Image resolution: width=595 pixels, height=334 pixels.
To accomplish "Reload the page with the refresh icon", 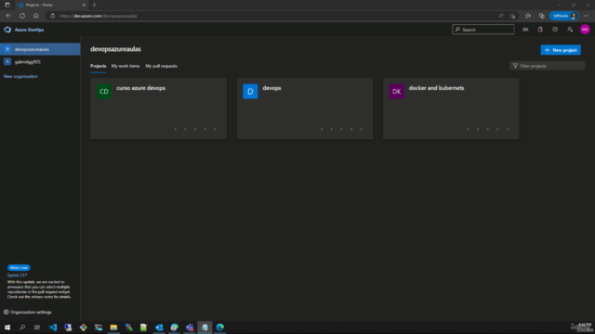I will pyautogui.click(x=22, y=16).
